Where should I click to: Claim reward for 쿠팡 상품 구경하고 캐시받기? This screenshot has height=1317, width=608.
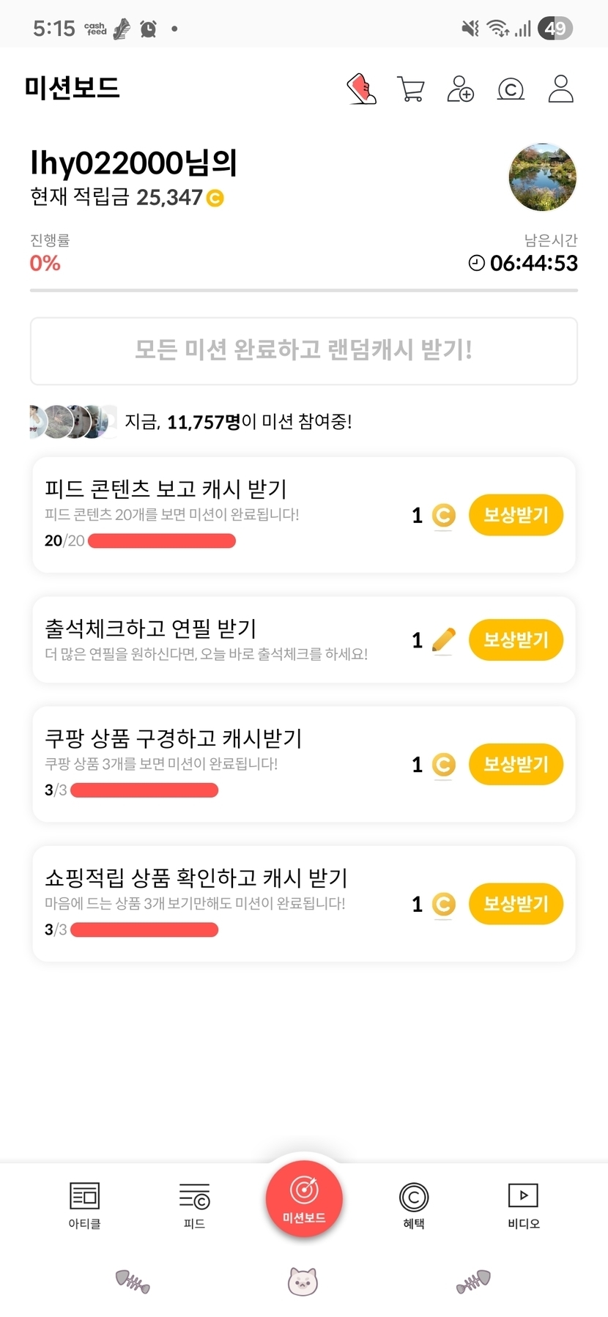coord(516,765)
